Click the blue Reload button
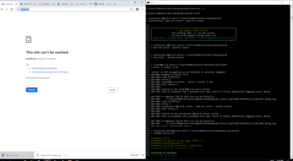 click(31, 90)
